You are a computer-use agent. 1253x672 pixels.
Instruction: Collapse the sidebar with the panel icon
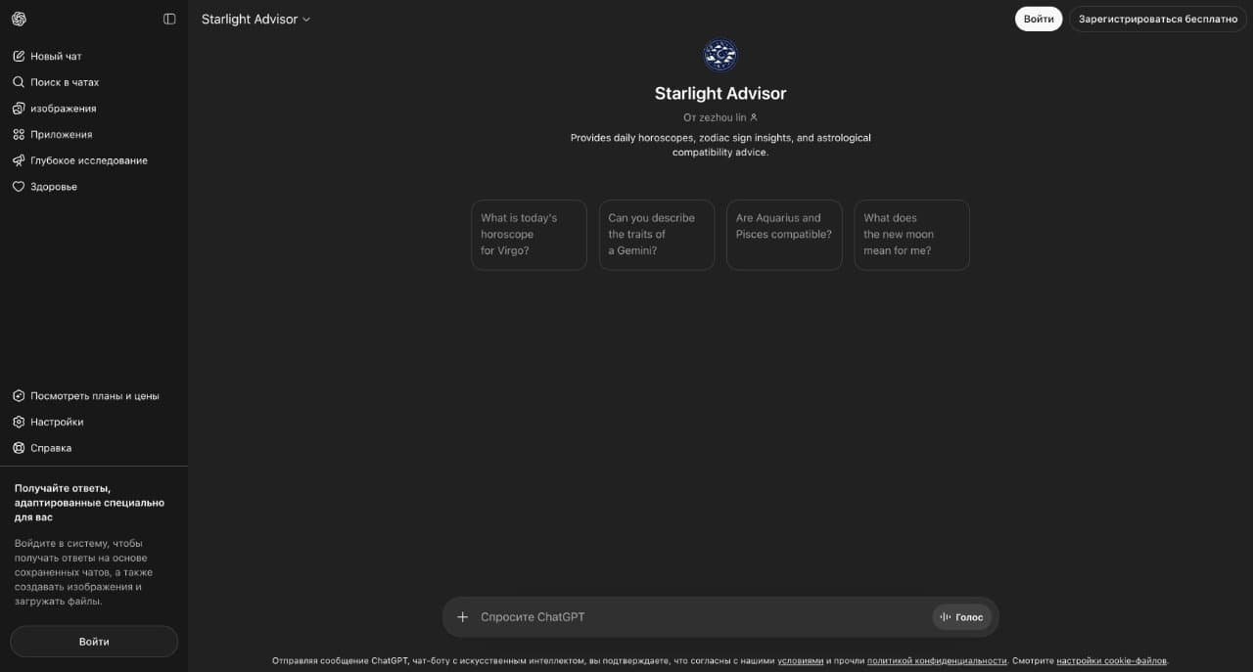[x=169, y=19]
